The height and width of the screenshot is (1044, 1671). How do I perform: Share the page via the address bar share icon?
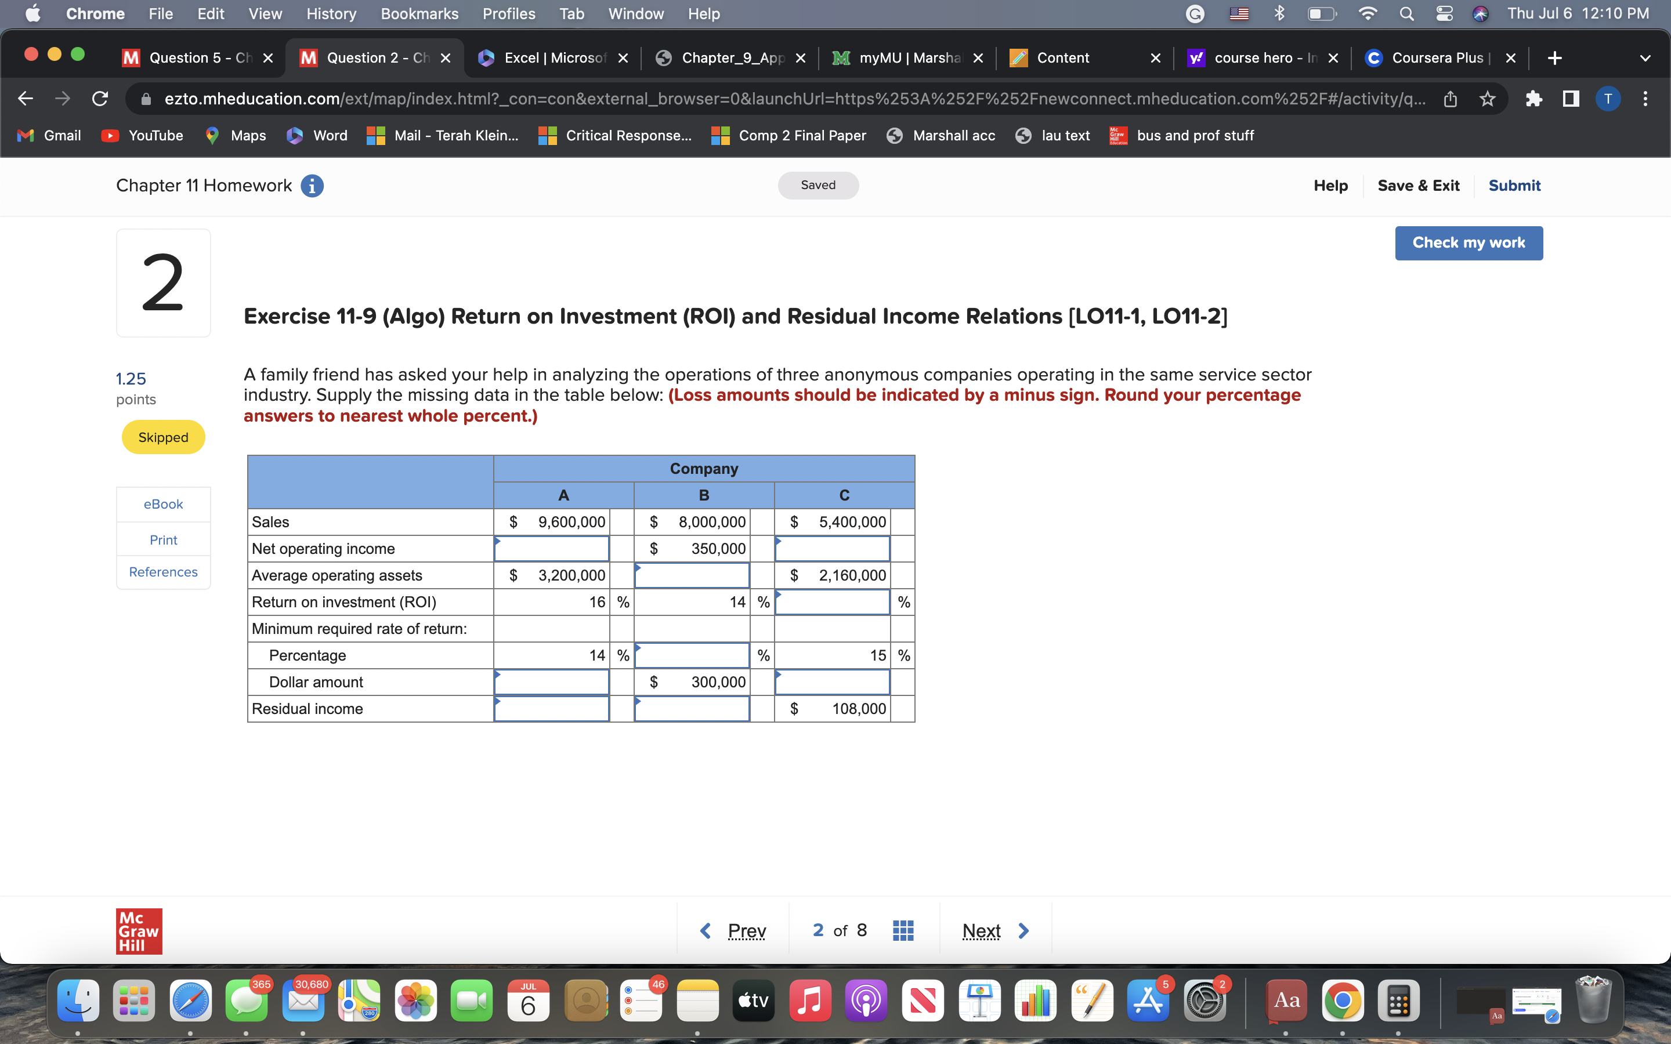tap(1450, 98)
